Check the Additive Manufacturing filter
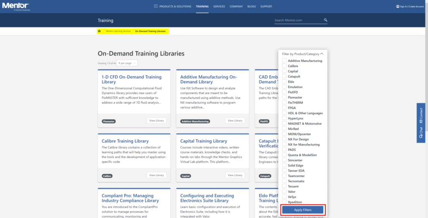Image resolution: width=428 pixels, height=218 pixels. [284, 60]
